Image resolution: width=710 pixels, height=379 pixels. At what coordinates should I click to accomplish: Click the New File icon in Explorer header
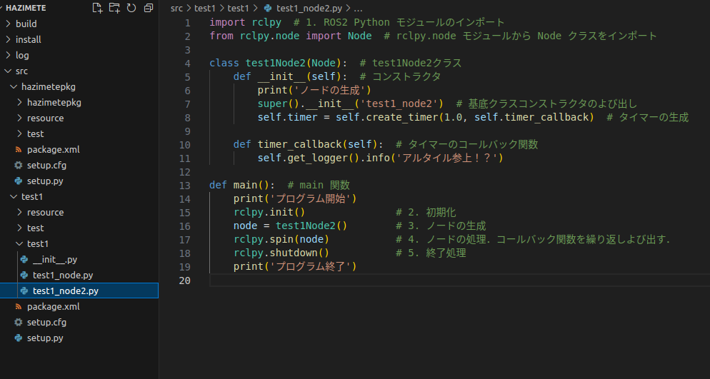tap(98, 8)
